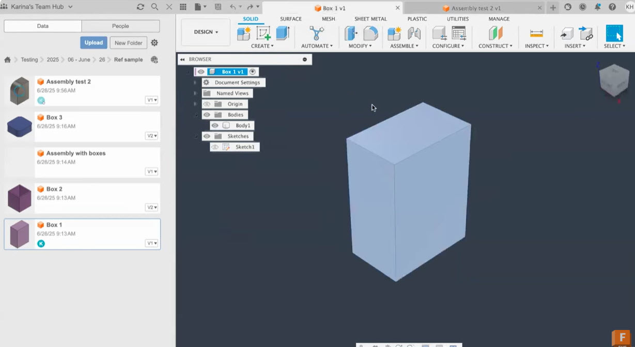This screenshot has width=635, height=347.
Task: Open the DESIGN workspace dropdown
Action: click(x=206, y=32)
